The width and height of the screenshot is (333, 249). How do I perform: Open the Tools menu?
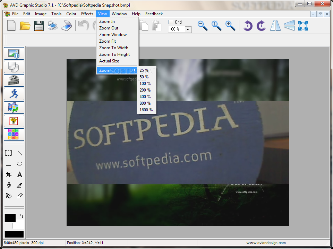pyautogui.click(x=56, y=14)
